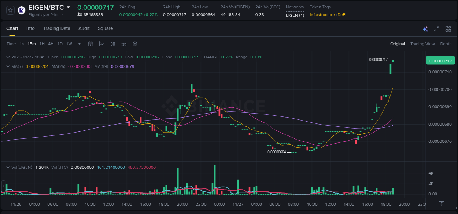The height and width of the screenshot is (214, 458).
Task: Expand chart to fullscreen via arrow icon
Action: click(x=436, y=28)
